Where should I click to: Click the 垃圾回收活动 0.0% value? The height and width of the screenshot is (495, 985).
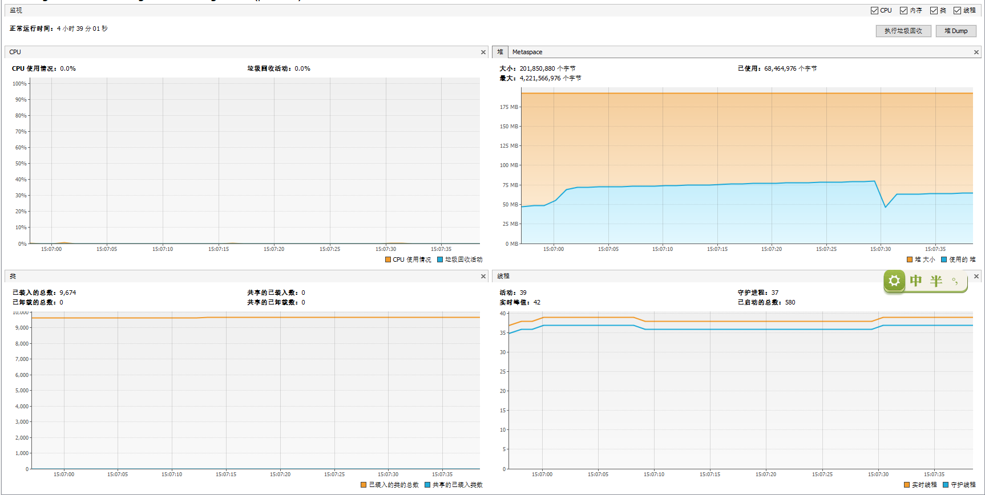302,68
